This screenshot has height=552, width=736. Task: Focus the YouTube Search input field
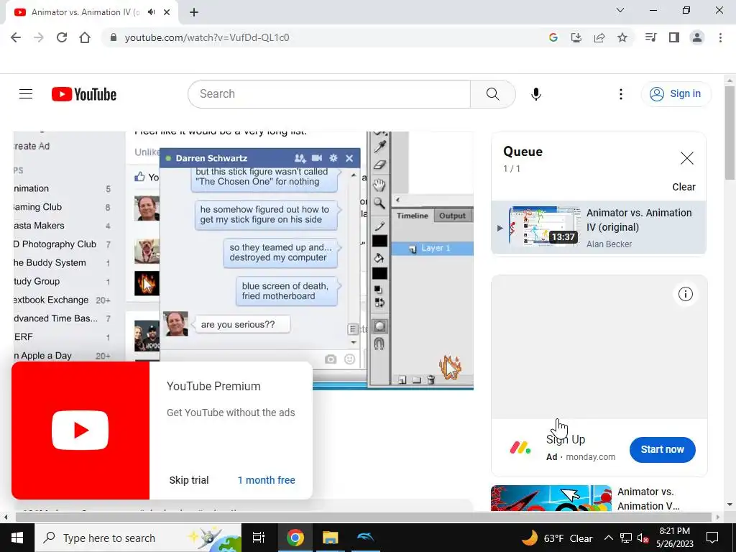pyautogui.click(x=329, y=94)
